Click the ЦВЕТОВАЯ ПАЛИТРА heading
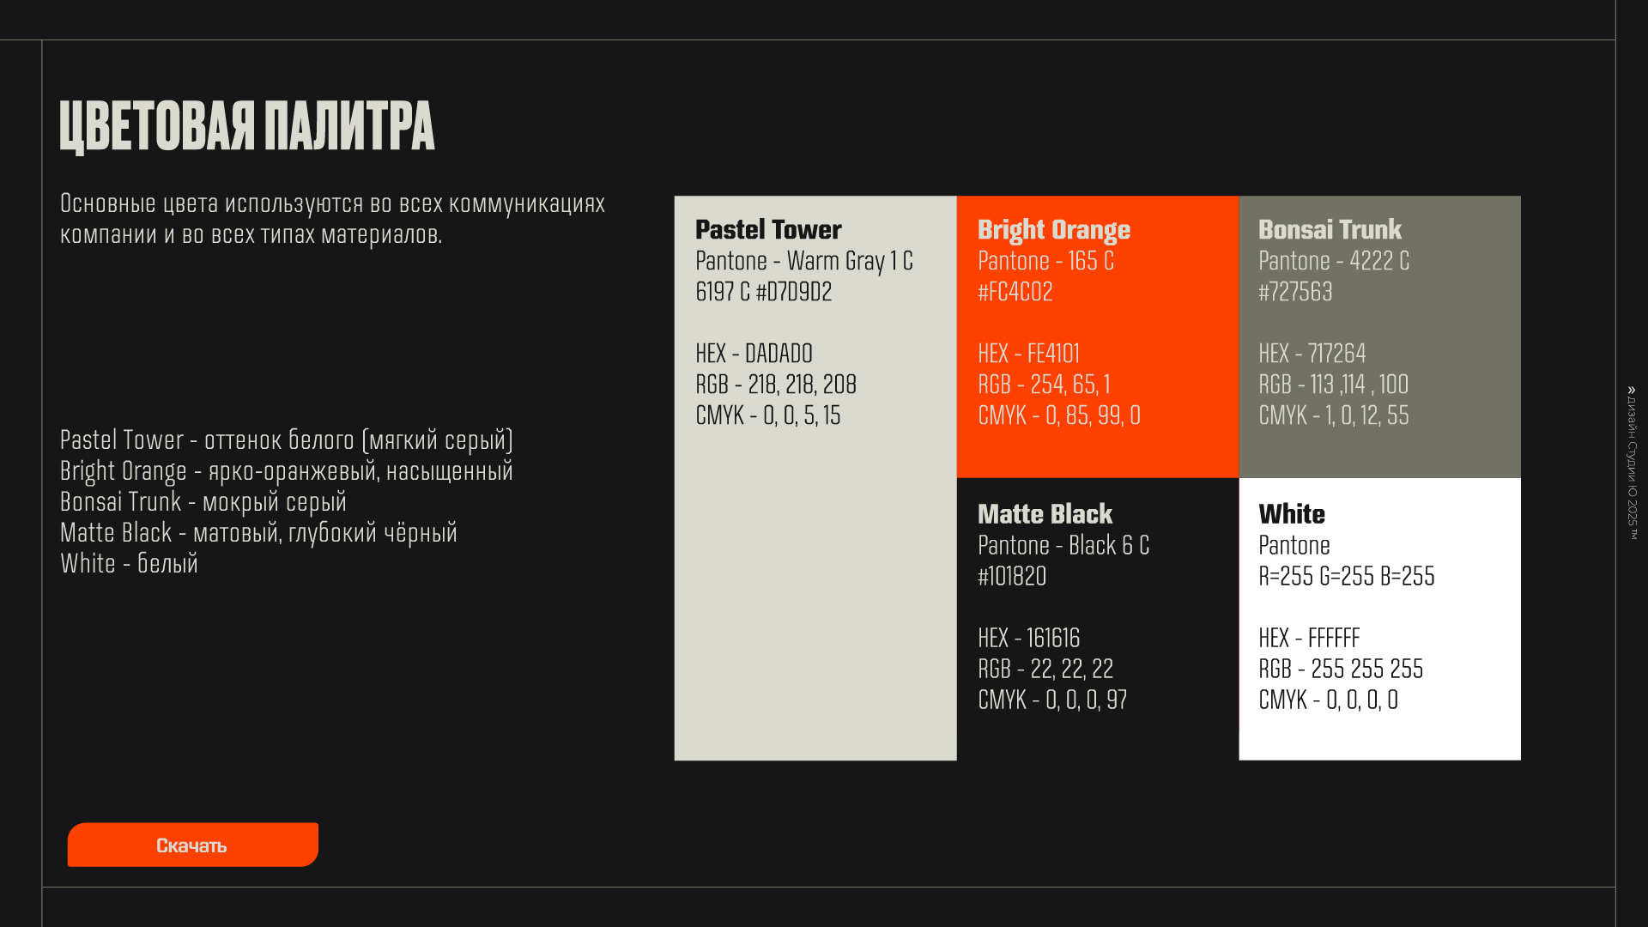Image resolution: width=1648 pixels, height=927 pixels. click(x=247, y=126)
